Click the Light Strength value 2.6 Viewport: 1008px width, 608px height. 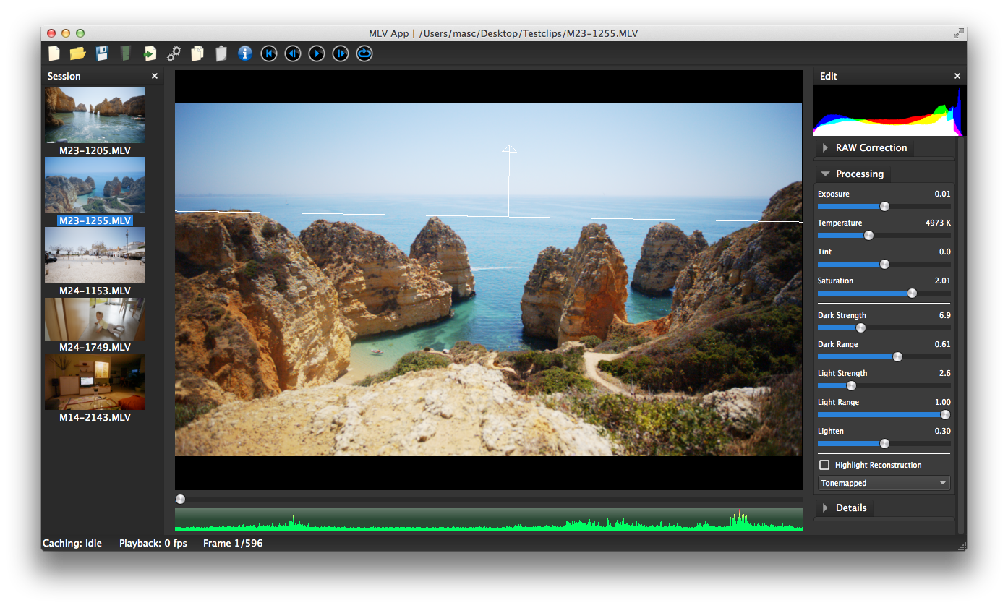click(944, 373)
